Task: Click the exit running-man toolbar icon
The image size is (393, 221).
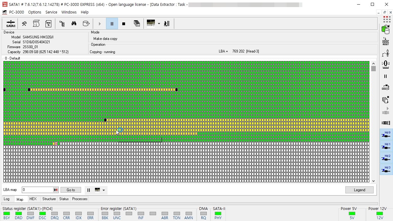Action: pyautogui.click(x=167, y=24)
